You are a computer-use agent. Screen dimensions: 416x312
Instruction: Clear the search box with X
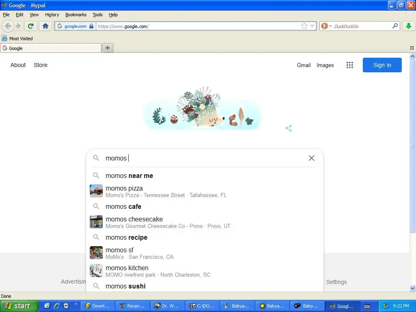(312, 158)
